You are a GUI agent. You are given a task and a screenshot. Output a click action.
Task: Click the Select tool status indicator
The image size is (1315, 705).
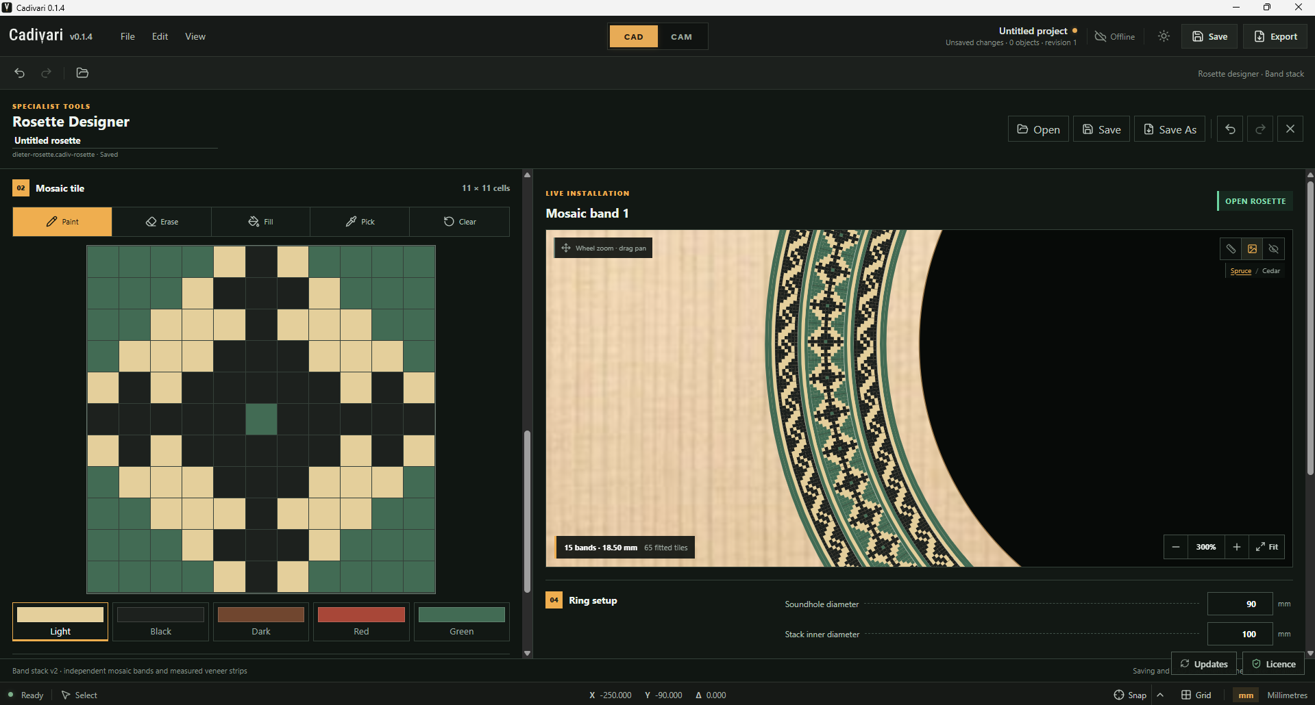coord(79,695)
